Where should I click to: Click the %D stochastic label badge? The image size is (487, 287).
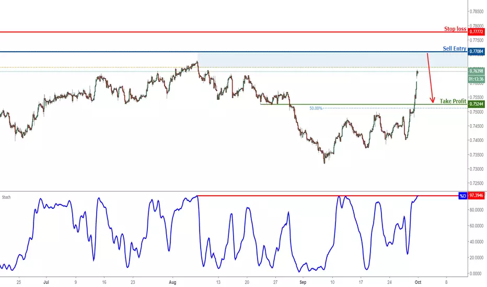tap(463, 196)
